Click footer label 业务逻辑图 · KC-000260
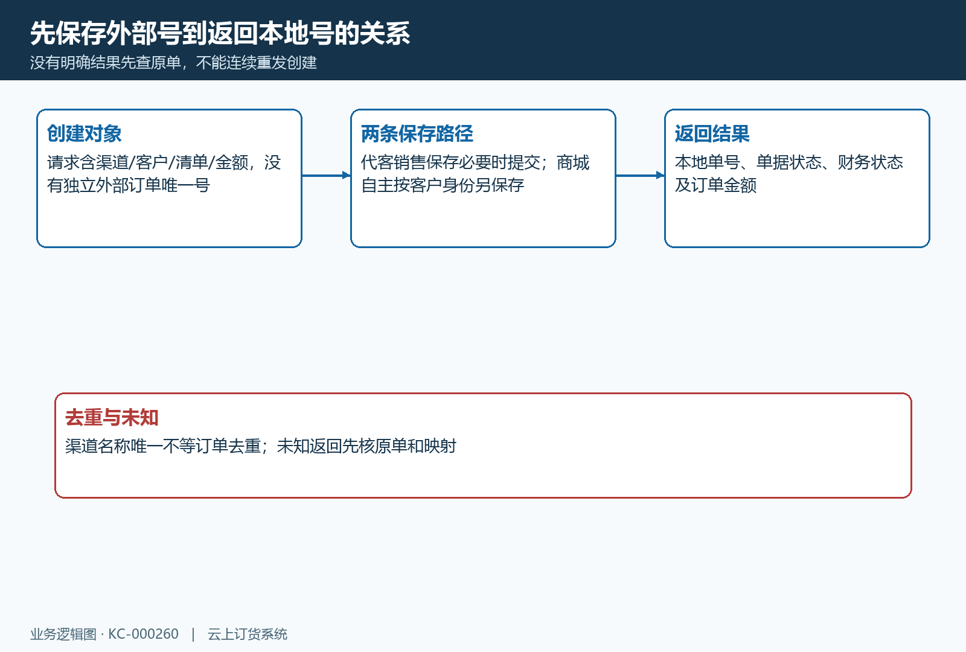Screen dimensions: 966x652 pyautogui.click(x=104, y=634)
